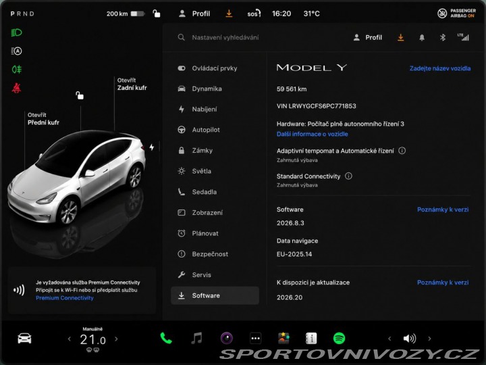Tap the charging bolt next to car
Screen dimensions: 486x365
pyautogui.click(x=152, y=147)
